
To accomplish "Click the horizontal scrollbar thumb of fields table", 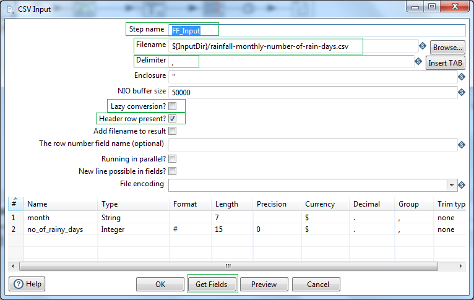I will (x=228, y=266).
